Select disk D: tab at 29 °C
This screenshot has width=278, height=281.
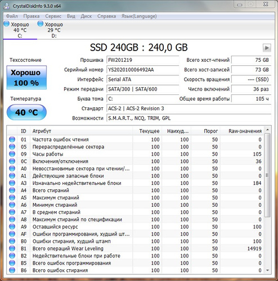click(x=54, y=30)
